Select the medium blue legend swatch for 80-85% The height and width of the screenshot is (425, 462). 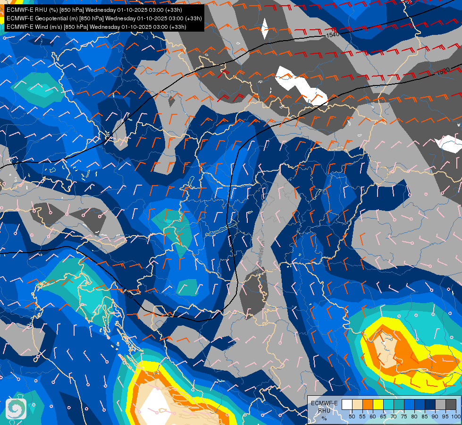tap(420, 404)
